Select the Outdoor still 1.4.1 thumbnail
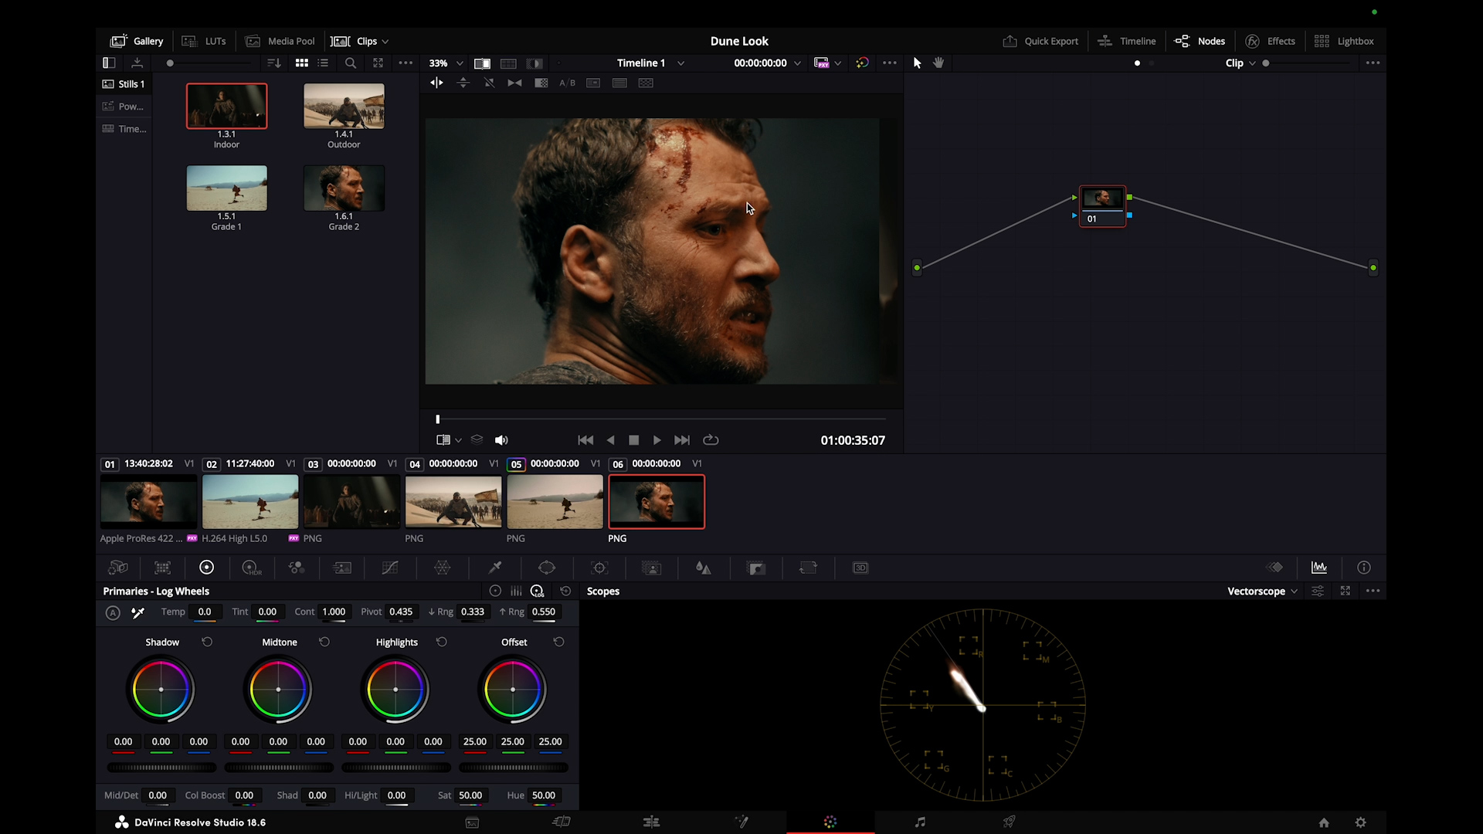1483x834 pixels. coord(344,106)
